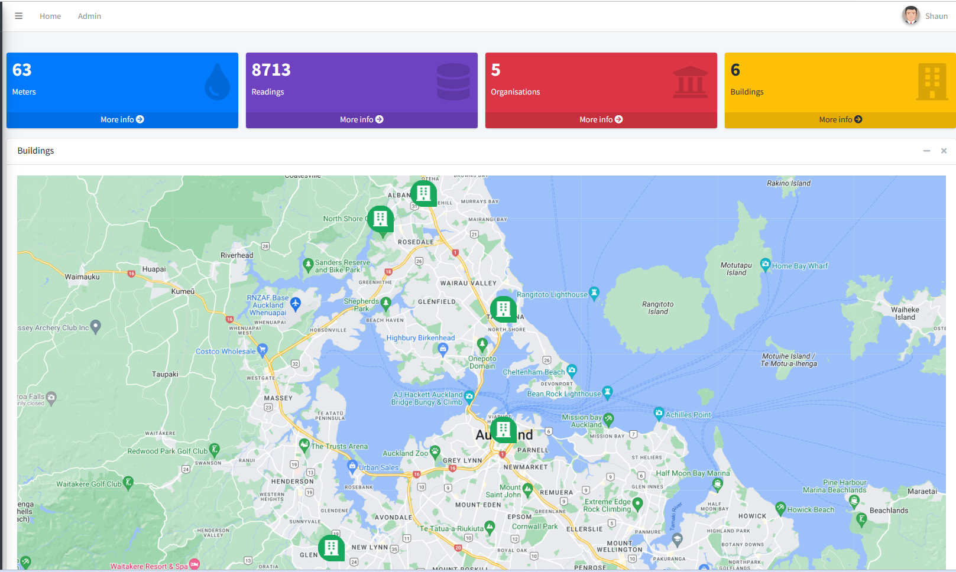Open the sidebar with the hamburger toggle
Image resolution: width=956 pixels, height=572 pixels.
18,15
